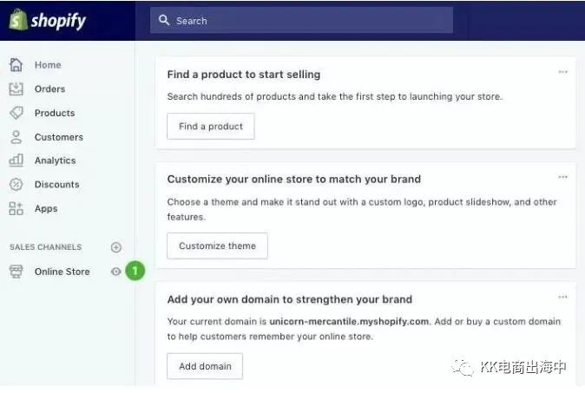585x393 pixels.
Task: Click 'Add your own domain' heading
Action: 290,299
